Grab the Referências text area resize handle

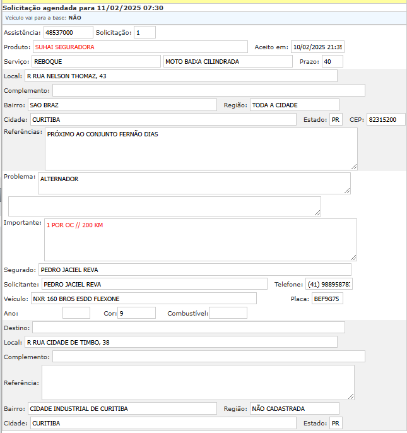354,167
